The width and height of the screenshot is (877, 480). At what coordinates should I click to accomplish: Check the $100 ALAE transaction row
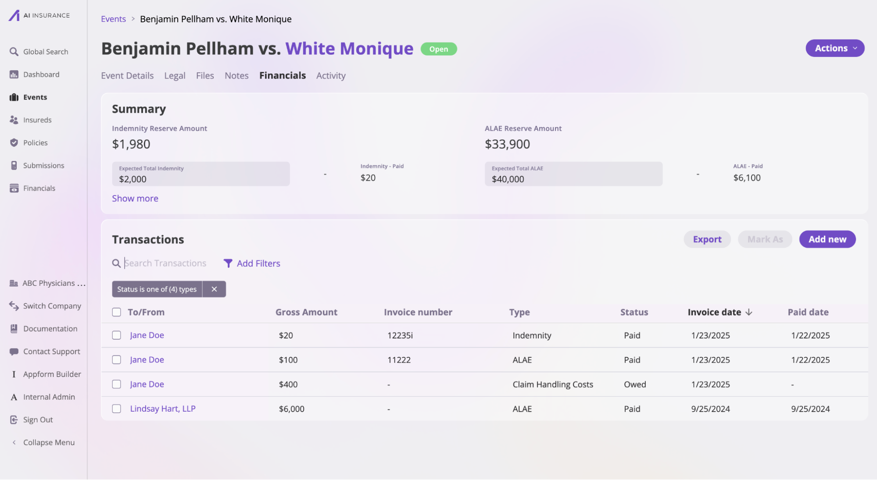point(116,360)
